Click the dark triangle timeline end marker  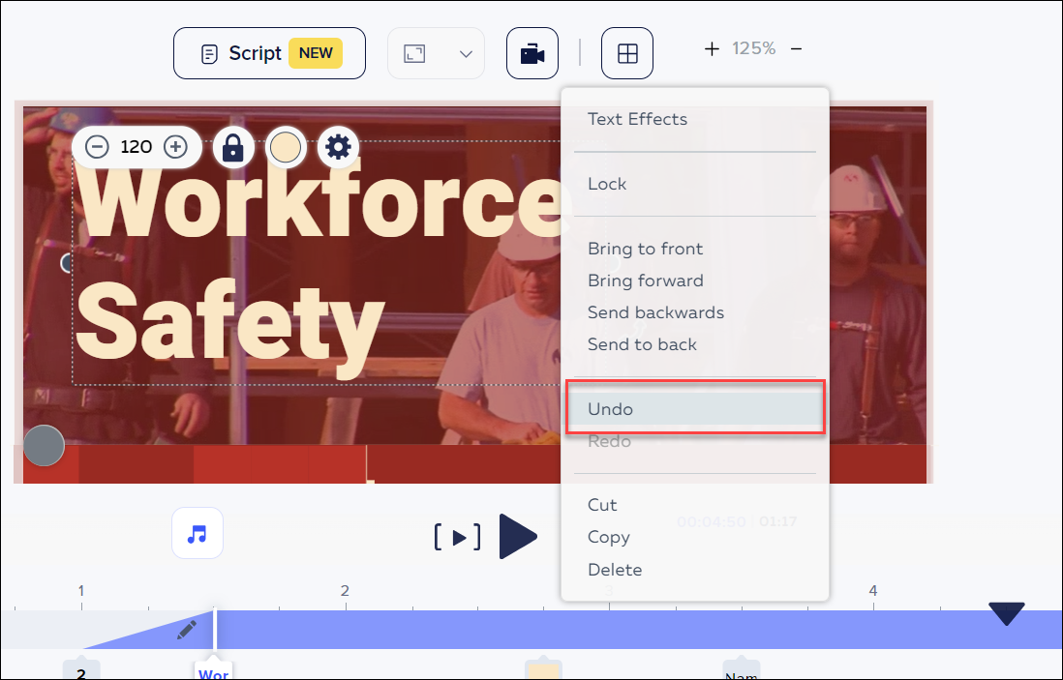(x=1006, y=613)
